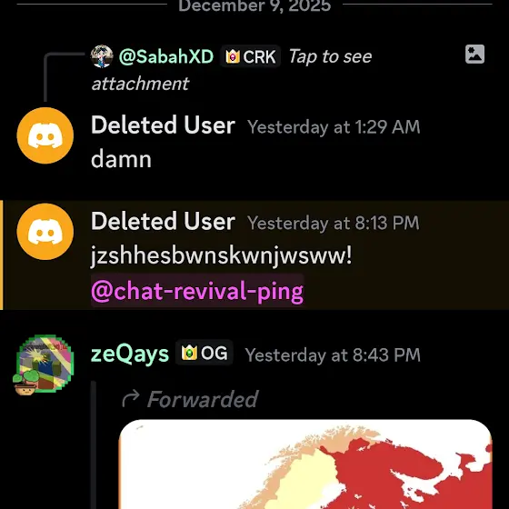Viewport: 509px width, 509px height.
Task: Click Deleted User name at 1:29 AM
Action: (163, 125)
